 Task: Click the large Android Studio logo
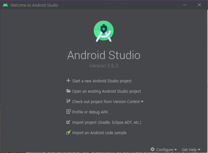pos(104,31)
